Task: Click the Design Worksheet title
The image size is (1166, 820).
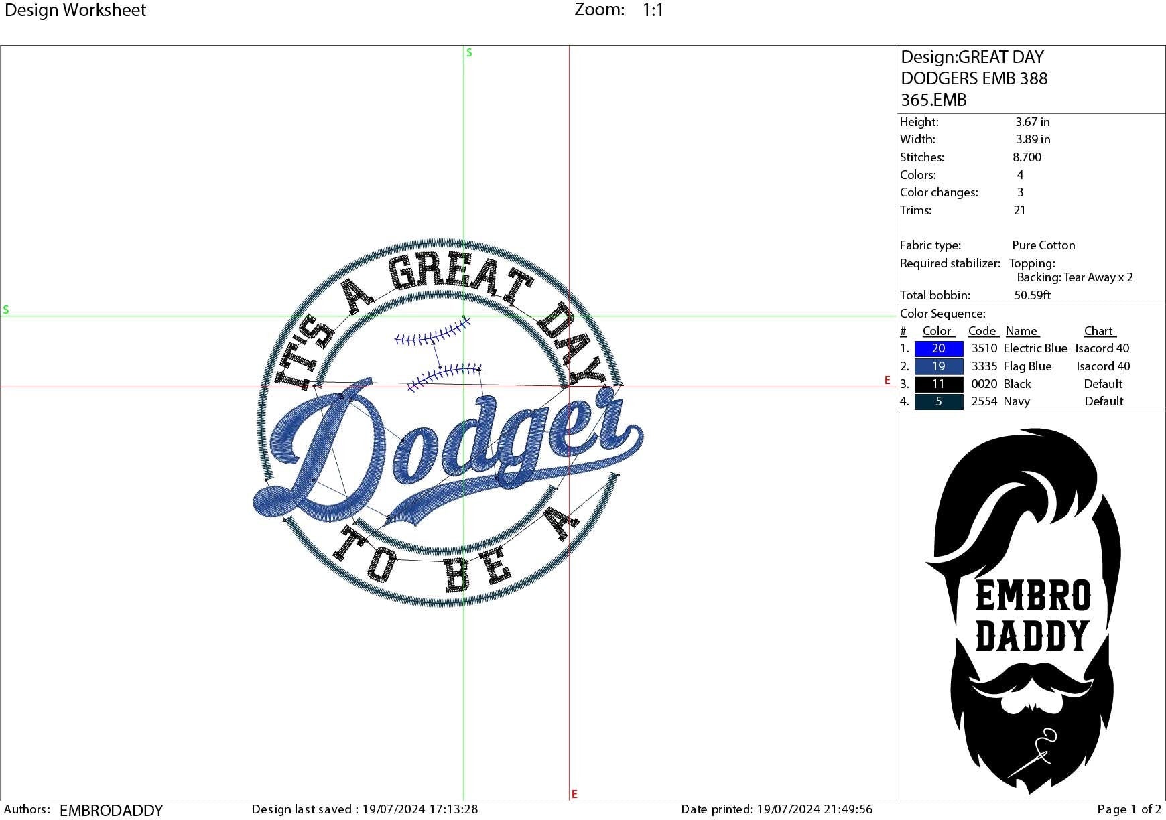Action: tap(74, 9)
